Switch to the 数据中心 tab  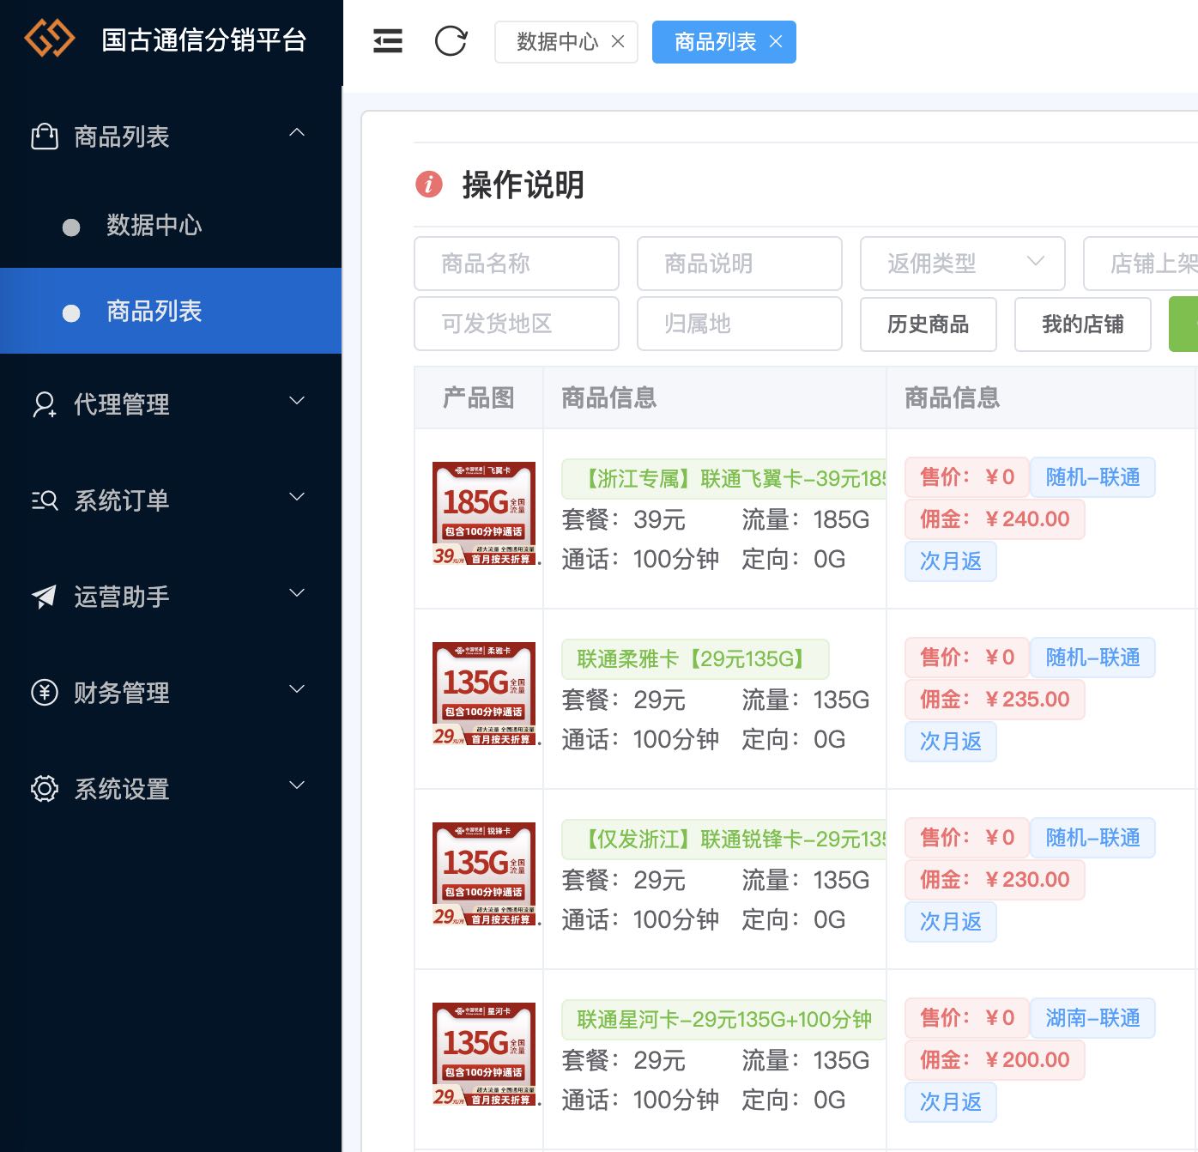coord(554,41)
